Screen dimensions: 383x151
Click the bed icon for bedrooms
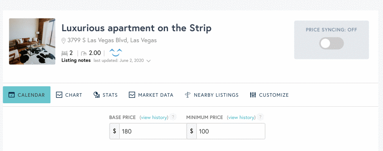pos(64,53)
